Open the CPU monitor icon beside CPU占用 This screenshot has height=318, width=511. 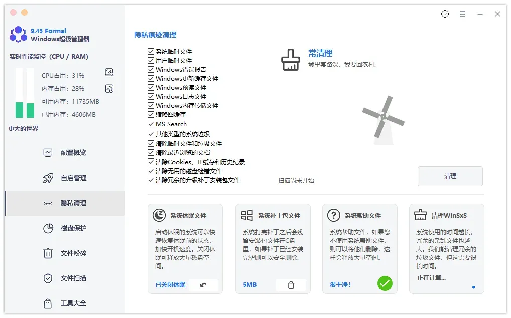[109, 72]
